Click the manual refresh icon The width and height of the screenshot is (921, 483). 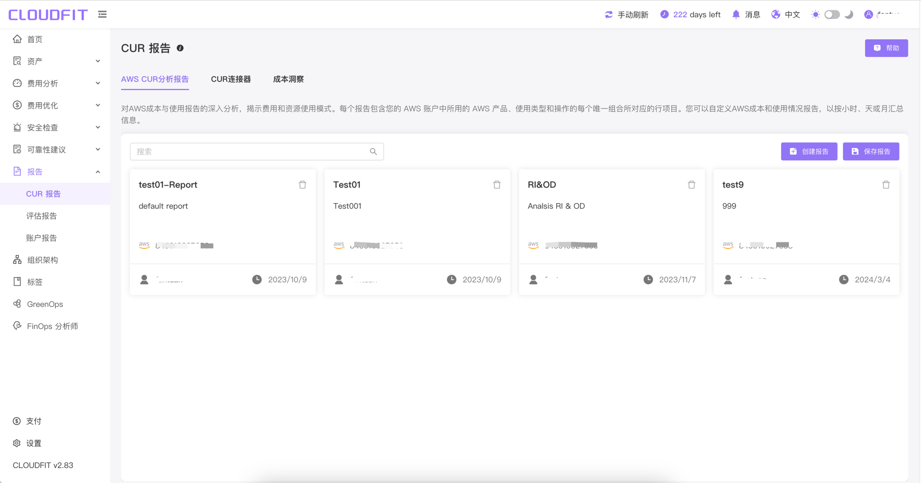pos(609,14)
